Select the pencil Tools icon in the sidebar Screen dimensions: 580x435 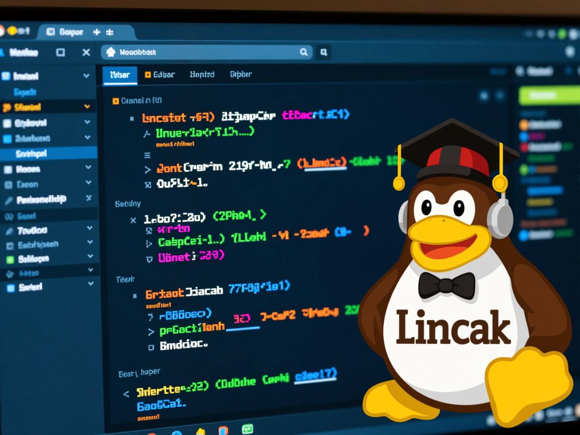[9, 230]
